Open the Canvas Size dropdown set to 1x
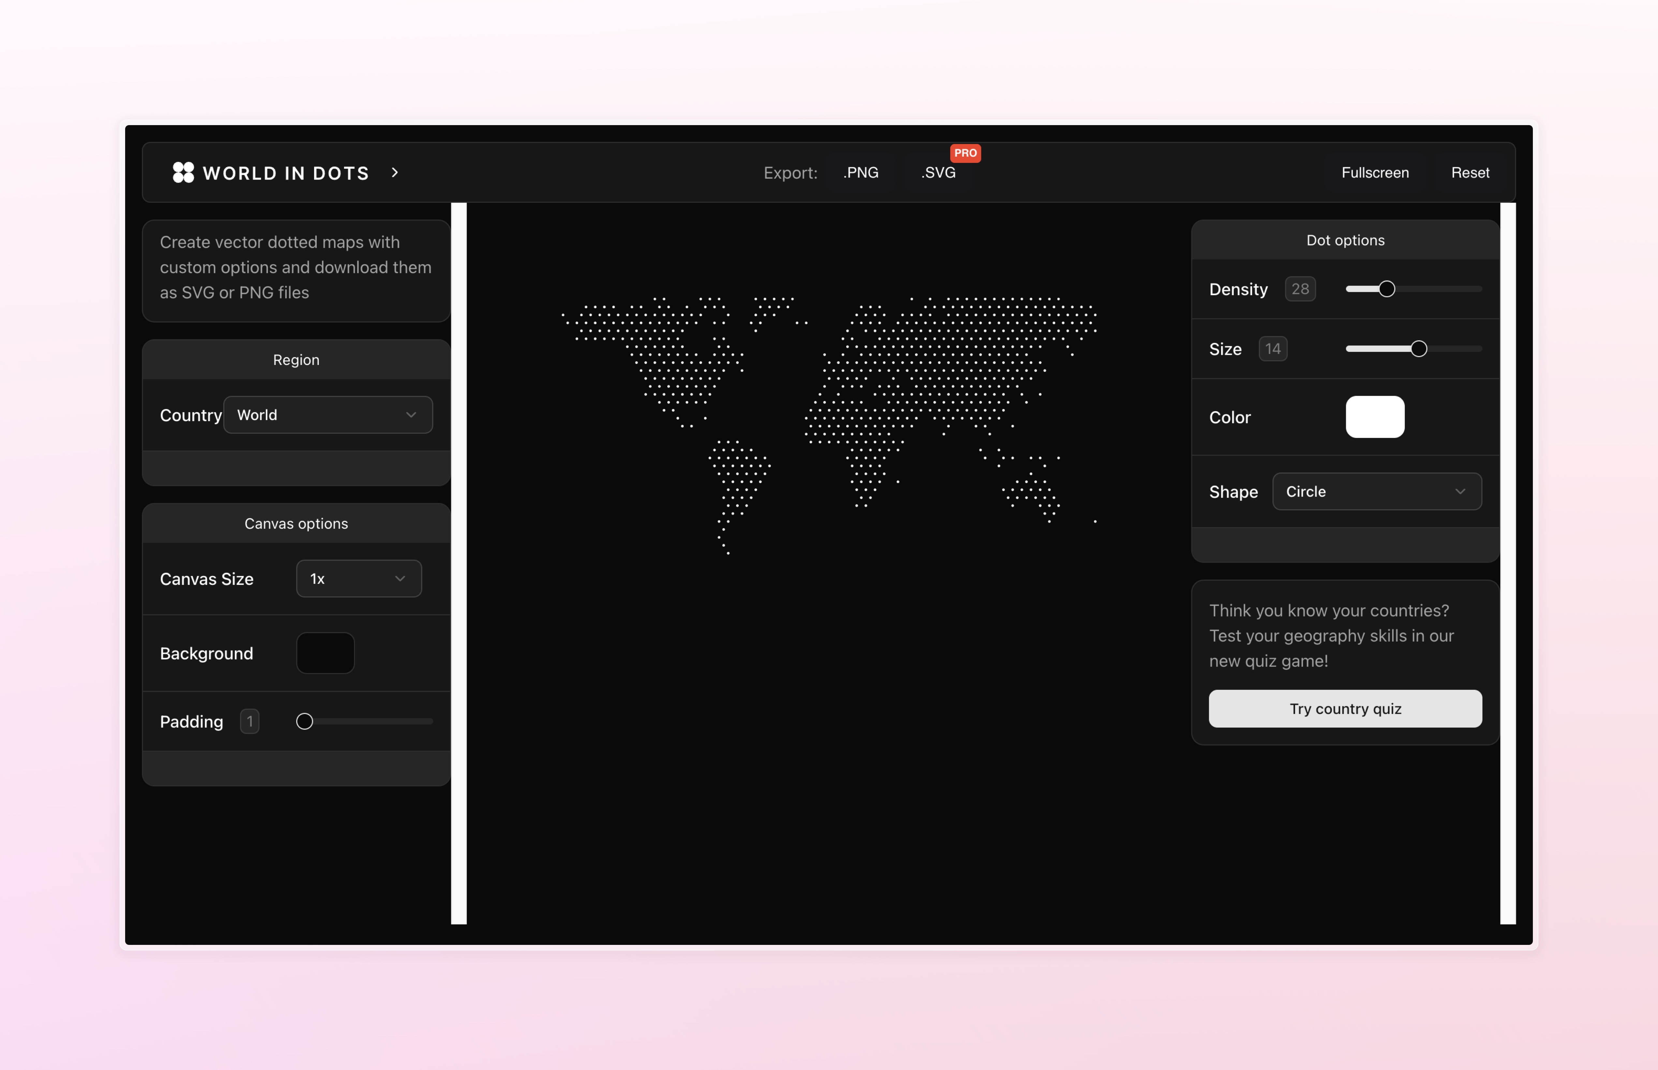 point(358,579)
